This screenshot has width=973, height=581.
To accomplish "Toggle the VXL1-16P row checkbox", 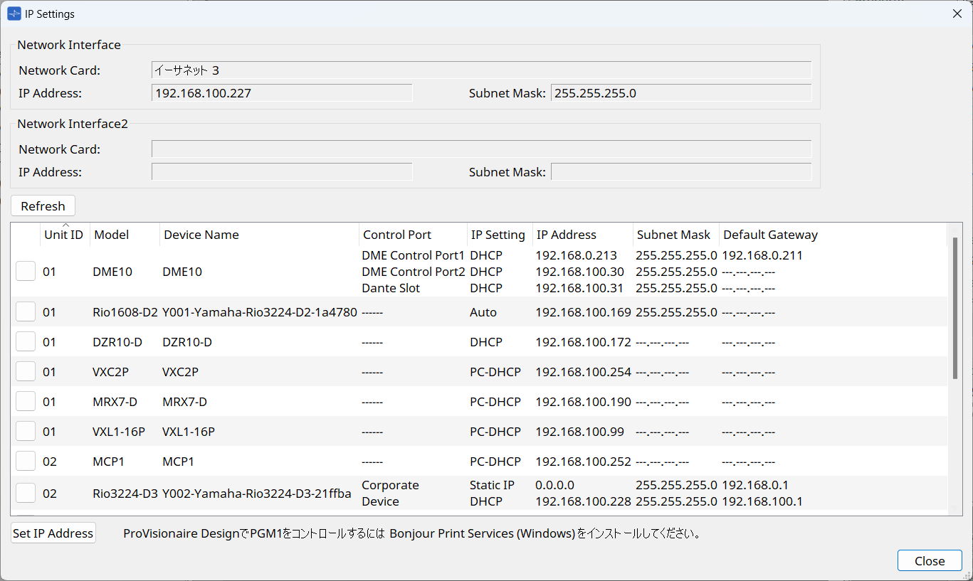I will 26,432.
